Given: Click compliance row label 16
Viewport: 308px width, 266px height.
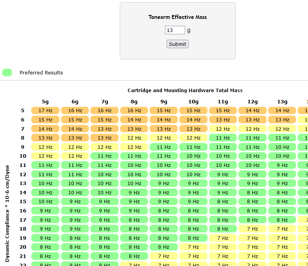Looking at the screenshot, I should tap(23, 211).
